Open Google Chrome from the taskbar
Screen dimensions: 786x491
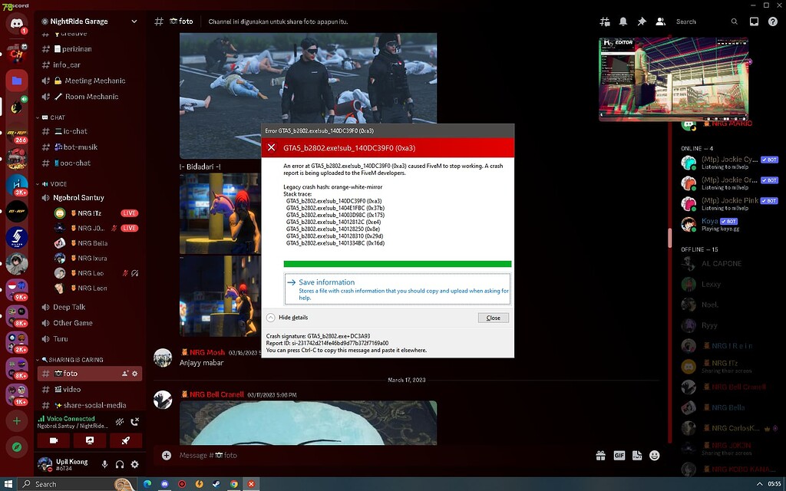tap(233, 485)
